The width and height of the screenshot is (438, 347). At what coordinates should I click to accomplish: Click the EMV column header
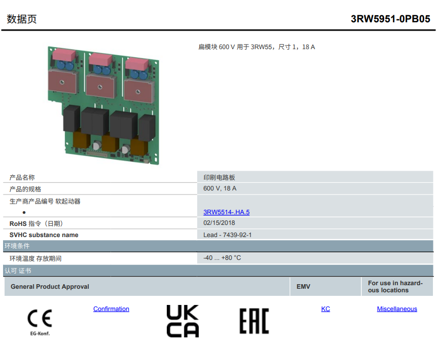click(325, 287)
